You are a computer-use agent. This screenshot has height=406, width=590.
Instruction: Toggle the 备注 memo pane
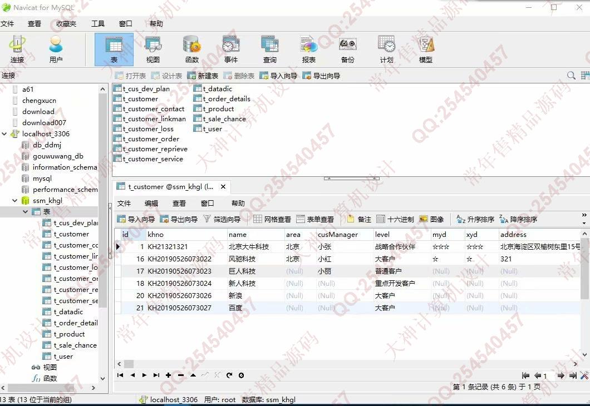tap(359, 219)
